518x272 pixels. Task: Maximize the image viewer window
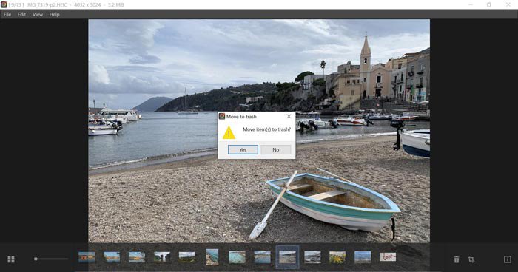click(489, 4)
